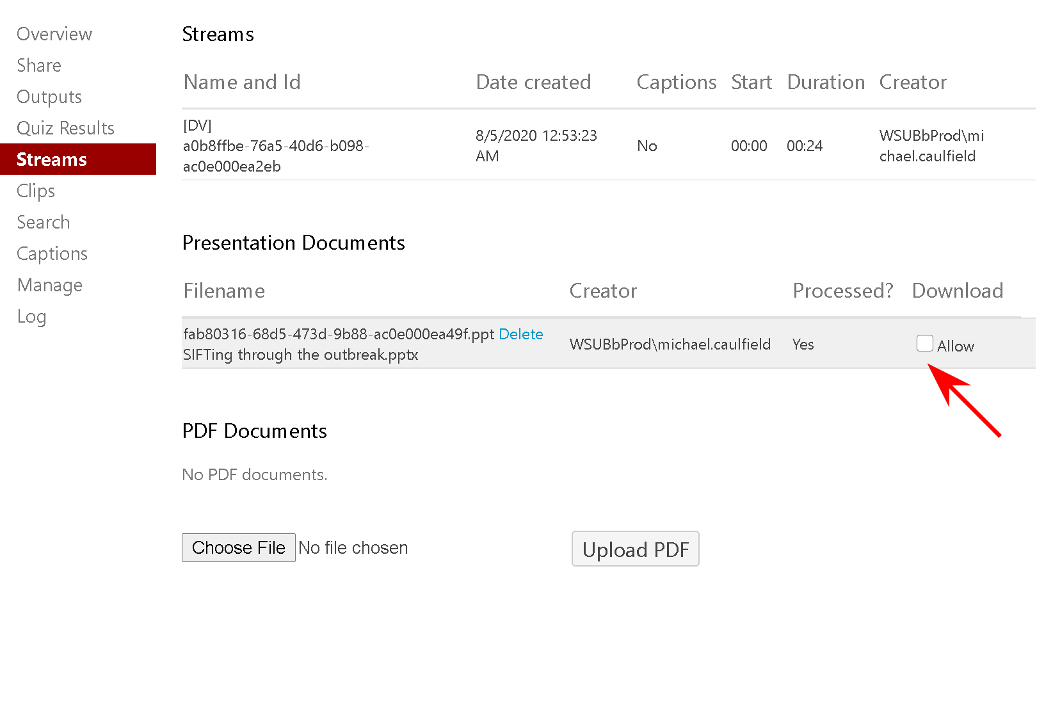The image size is (1053, 701).
Task: Click the Download column header
Action: coord(957,291)
